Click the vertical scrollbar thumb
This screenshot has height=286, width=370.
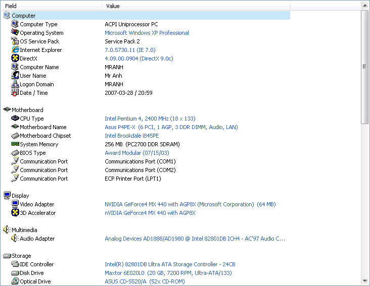pyautogui.click(x=365, y=67)
